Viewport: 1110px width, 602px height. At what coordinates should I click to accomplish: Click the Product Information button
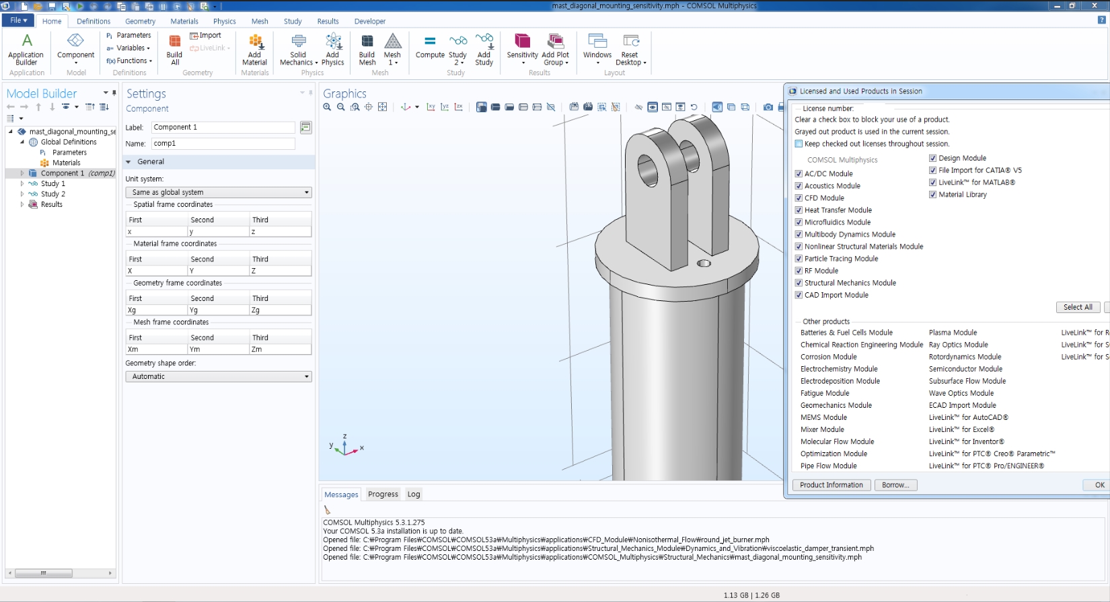click(831, 485)
